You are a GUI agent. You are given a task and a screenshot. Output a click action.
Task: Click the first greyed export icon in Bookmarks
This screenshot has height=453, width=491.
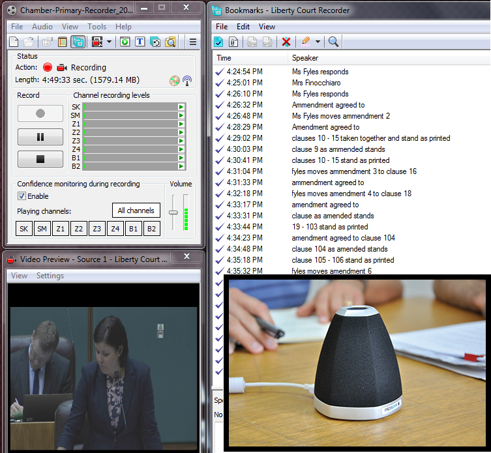(x=252, y=41)
